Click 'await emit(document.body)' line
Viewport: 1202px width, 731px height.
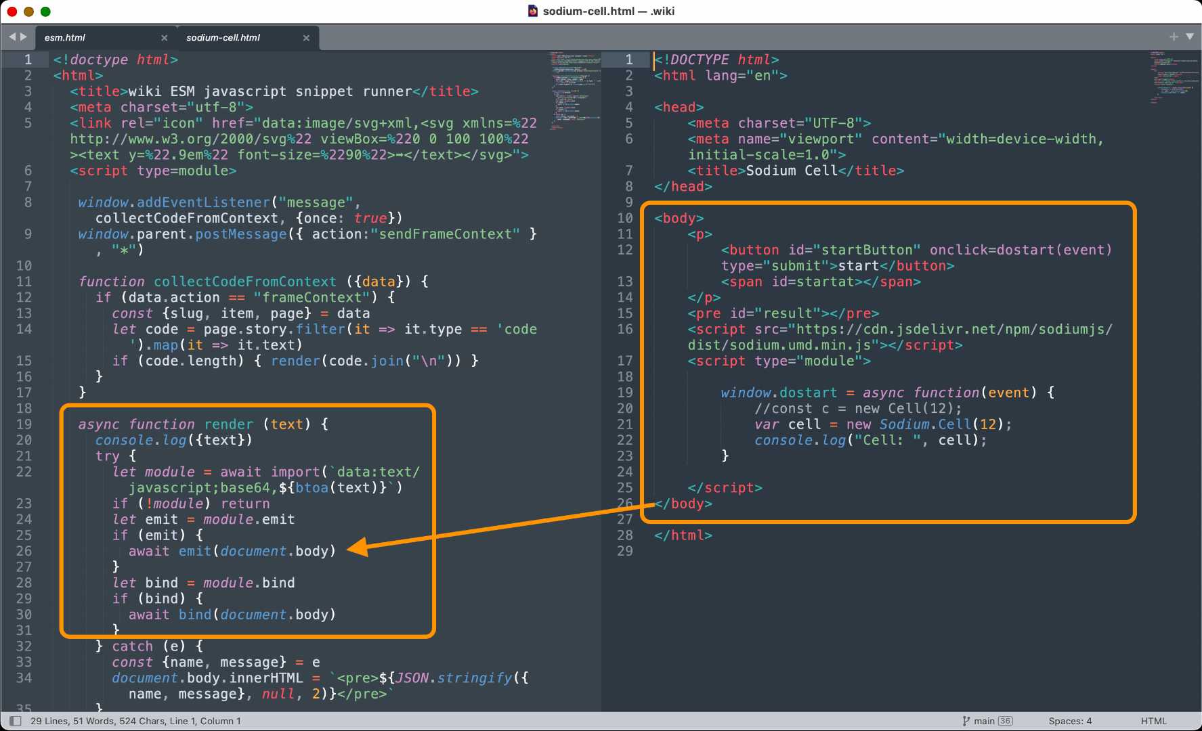click(232, 551)
